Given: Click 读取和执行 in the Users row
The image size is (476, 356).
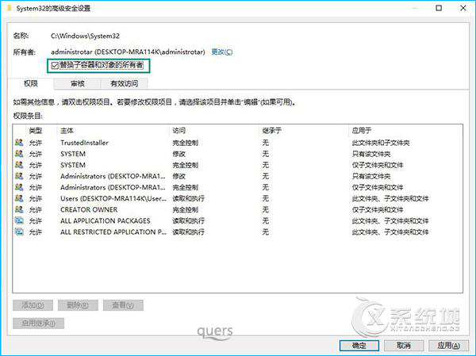Looking at the screenshot, I should [x=188, y=198].
